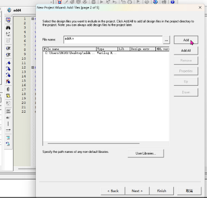Open the Insert Template scroll icon
The height and width of the screenshot is (198, 207).
(8, 96)
